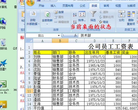
Task: Click the formula bar containing 技术部
Action: tap(108, 35)
